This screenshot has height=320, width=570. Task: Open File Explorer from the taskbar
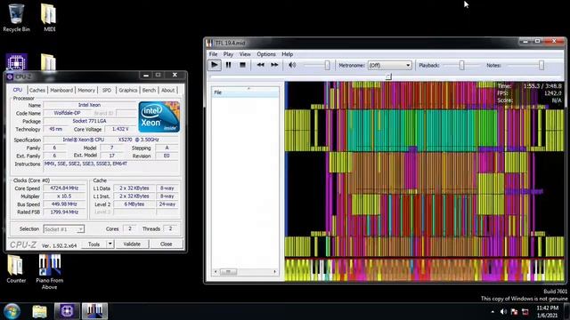click(39, 311)
